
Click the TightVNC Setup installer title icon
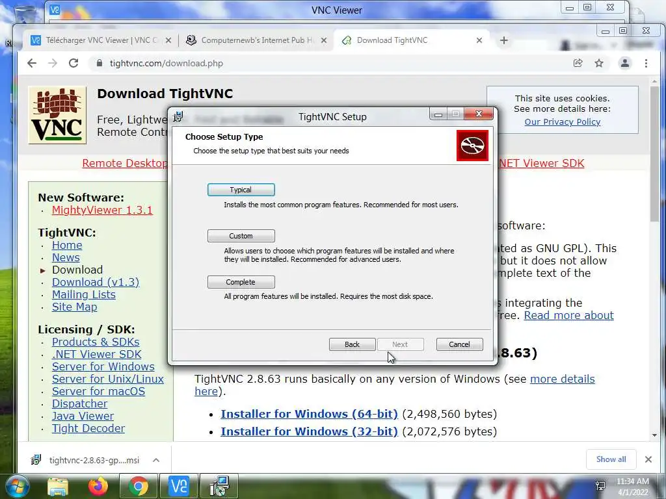178,116
